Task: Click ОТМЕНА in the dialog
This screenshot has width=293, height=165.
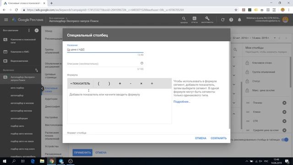Action: point(201,138)
